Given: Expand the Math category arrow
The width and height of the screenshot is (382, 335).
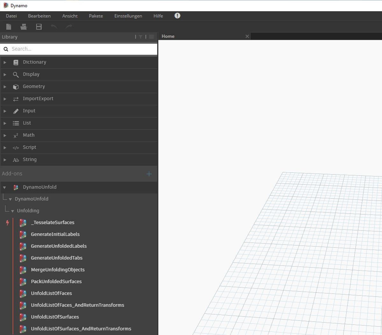Looking at the screenshot, I should [x=5, y=136].
